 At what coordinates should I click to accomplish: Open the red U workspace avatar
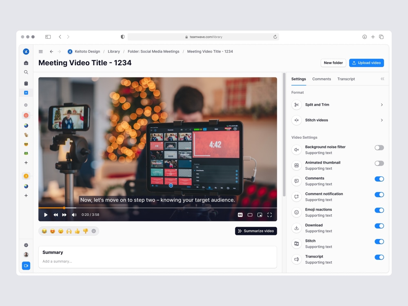click(x=26, y=115)
